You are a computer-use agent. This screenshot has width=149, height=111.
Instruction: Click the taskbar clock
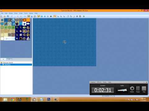(x=143, y=100)
